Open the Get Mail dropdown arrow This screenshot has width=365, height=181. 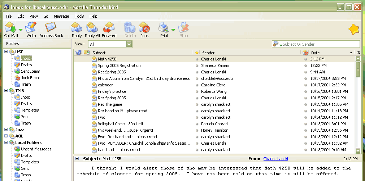click(x=21, y=30)
